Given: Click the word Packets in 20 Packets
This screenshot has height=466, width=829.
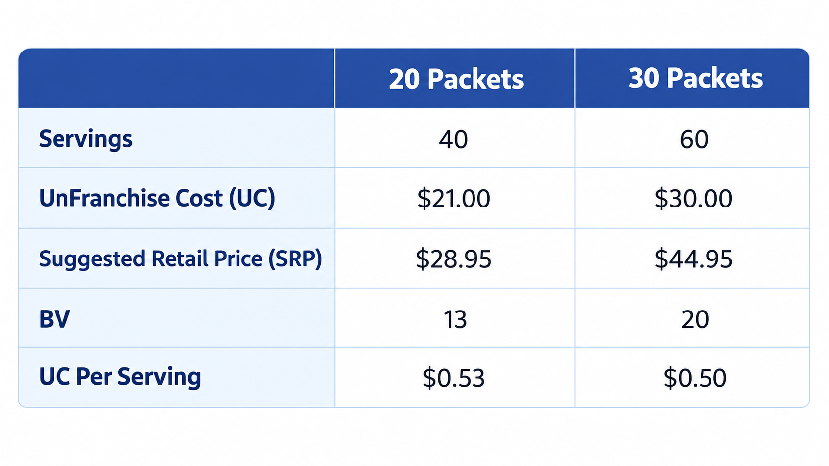Looking at the screenshot, I should click(475, 79).
